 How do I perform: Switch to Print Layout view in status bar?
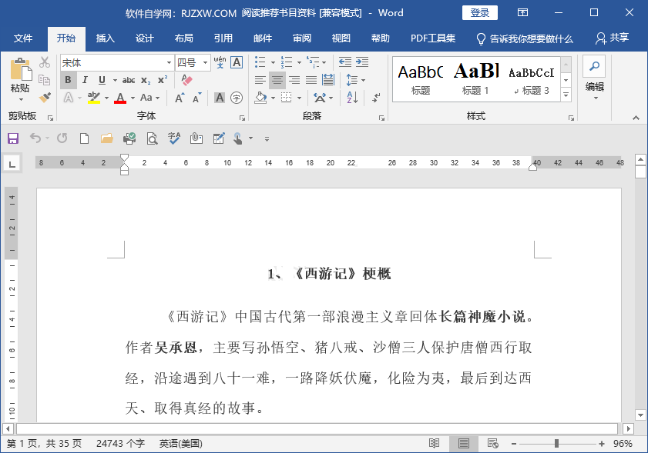pyautogui.click(x=463, y=444)
